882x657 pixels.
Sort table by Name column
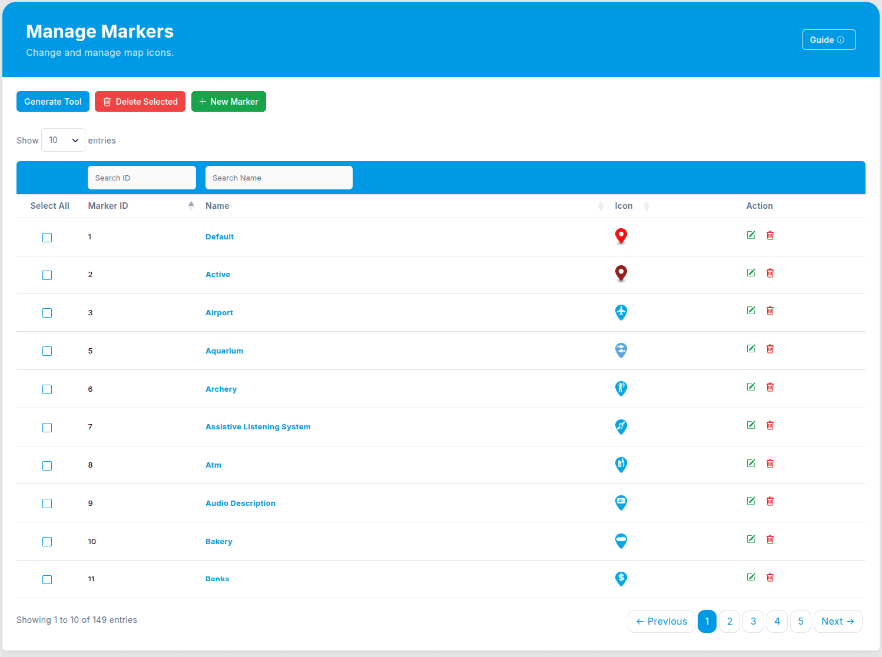[404, 206]
